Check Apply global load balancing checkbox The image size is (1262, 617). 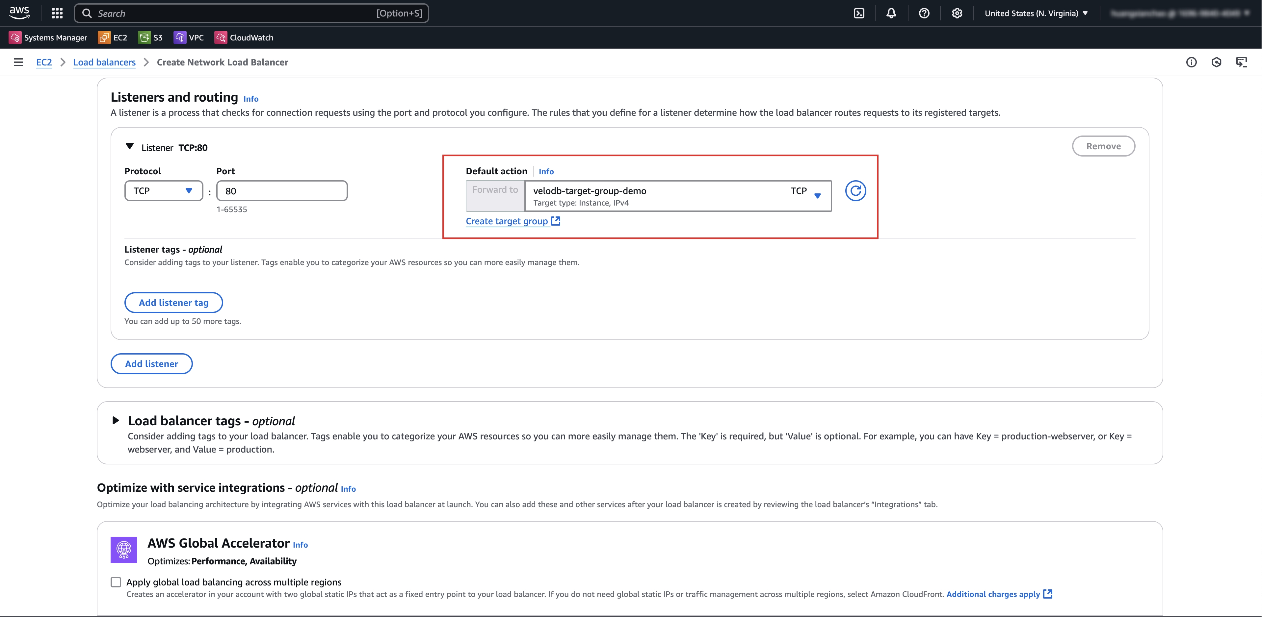pos(116,582)
